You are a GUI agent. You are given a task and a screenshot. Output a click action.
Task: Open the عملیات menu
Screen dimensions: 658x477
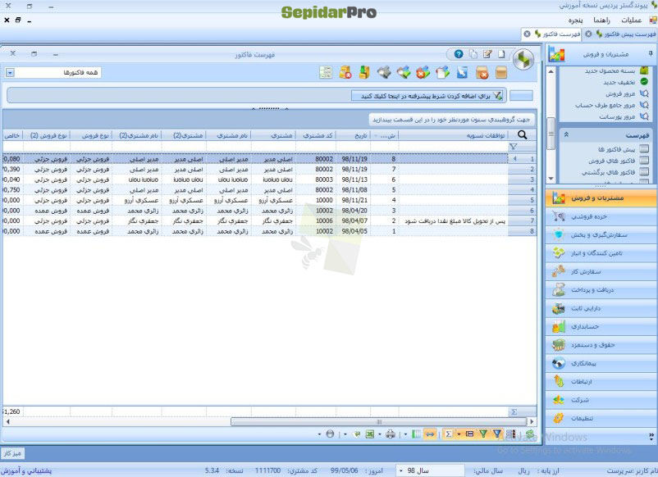click(x=631, y=20)
